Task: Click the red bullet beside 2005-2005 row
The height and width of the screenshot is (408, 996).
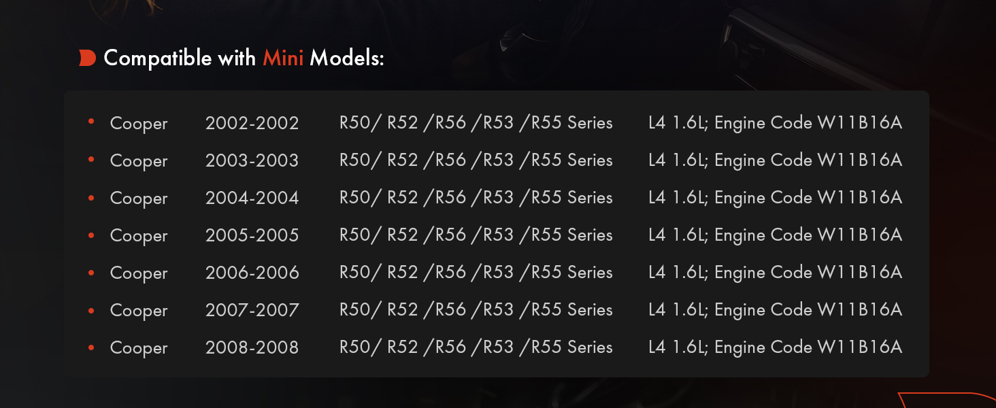Action: [x=90, y=235]
